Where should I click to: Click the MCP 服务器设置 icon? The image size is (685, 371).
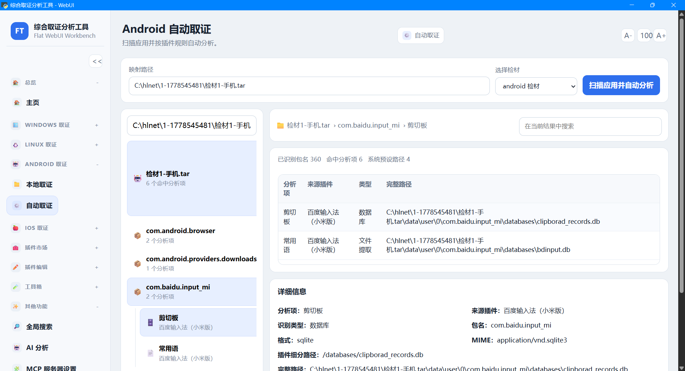tap(17, 368)
